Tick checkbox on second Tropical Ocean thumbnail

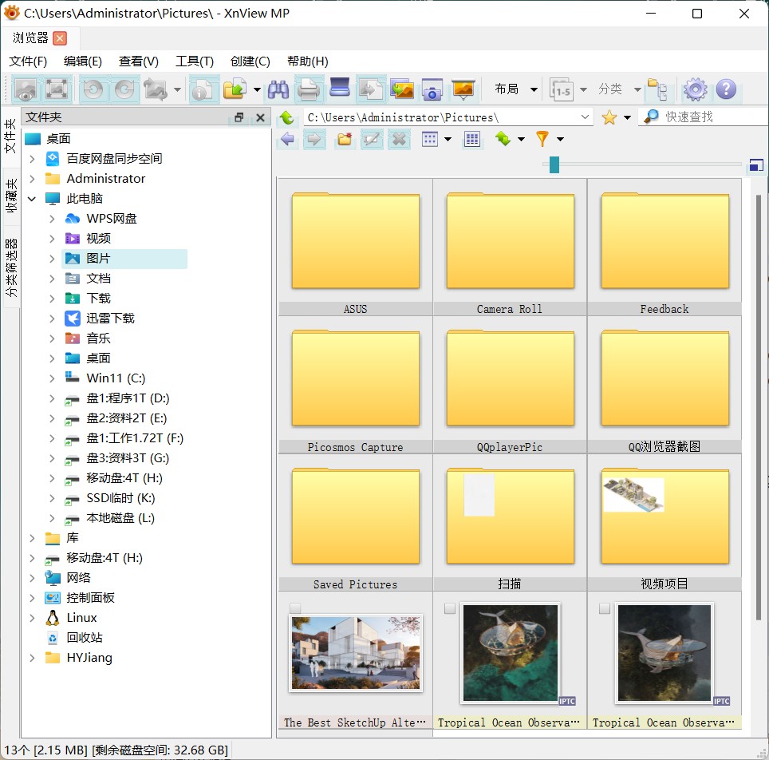click(x=604, y=608)
